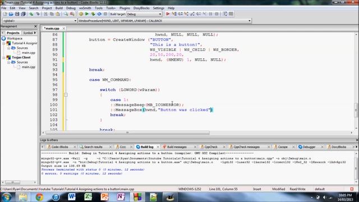The height and width of the screenshot is (202, 359).
Task: Select the main.cpp editor tab
Action: coord(52,29)
